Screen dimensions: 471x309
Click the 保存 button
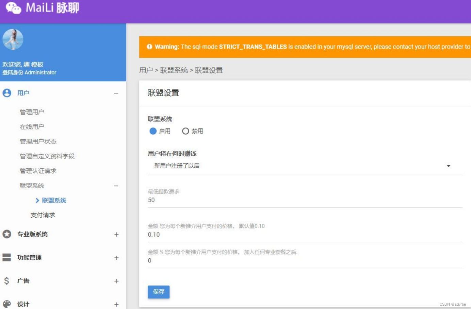coord(159,292)
